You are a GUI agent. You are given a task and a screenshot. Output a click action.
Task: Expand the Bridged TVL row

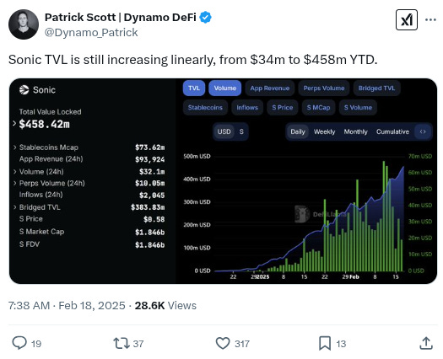(x=14, y=207)
